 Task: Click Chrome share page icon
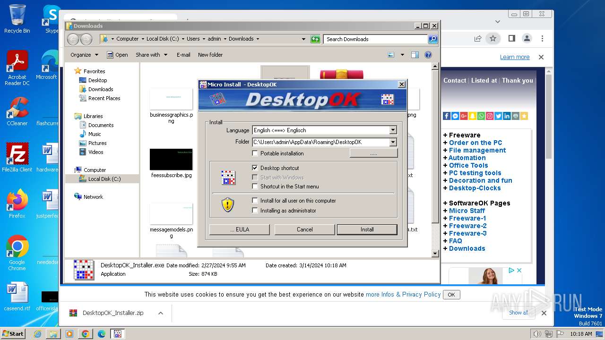[x=478, y=38]
